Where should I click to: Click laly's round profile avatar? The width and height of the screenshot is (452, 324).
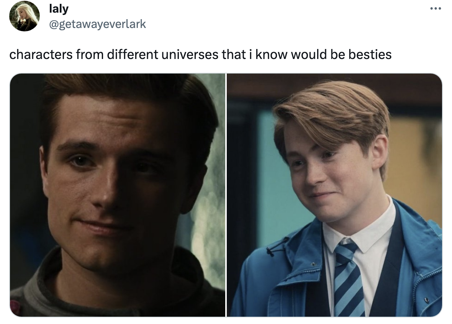[x=25, y=16]
